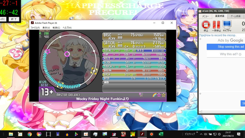245x138 pixels.
Task: Click the Adobe Flash Player taskbar icon
Action: (x=142, y=134)
